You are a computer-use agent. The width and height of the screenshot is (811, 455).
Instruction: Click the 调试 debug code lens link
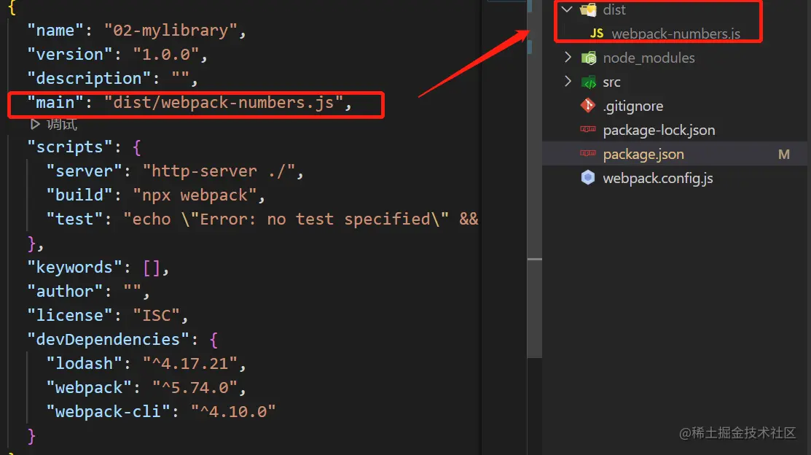pos(61,124)
